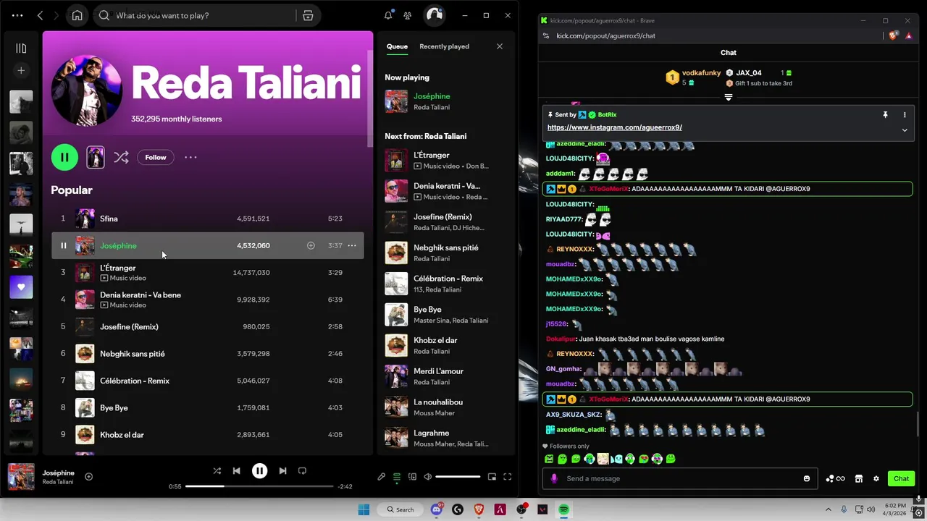Open Reda Taliani link in player bar
Viewport: 927px width, 521px height.
tap(58, 482)
